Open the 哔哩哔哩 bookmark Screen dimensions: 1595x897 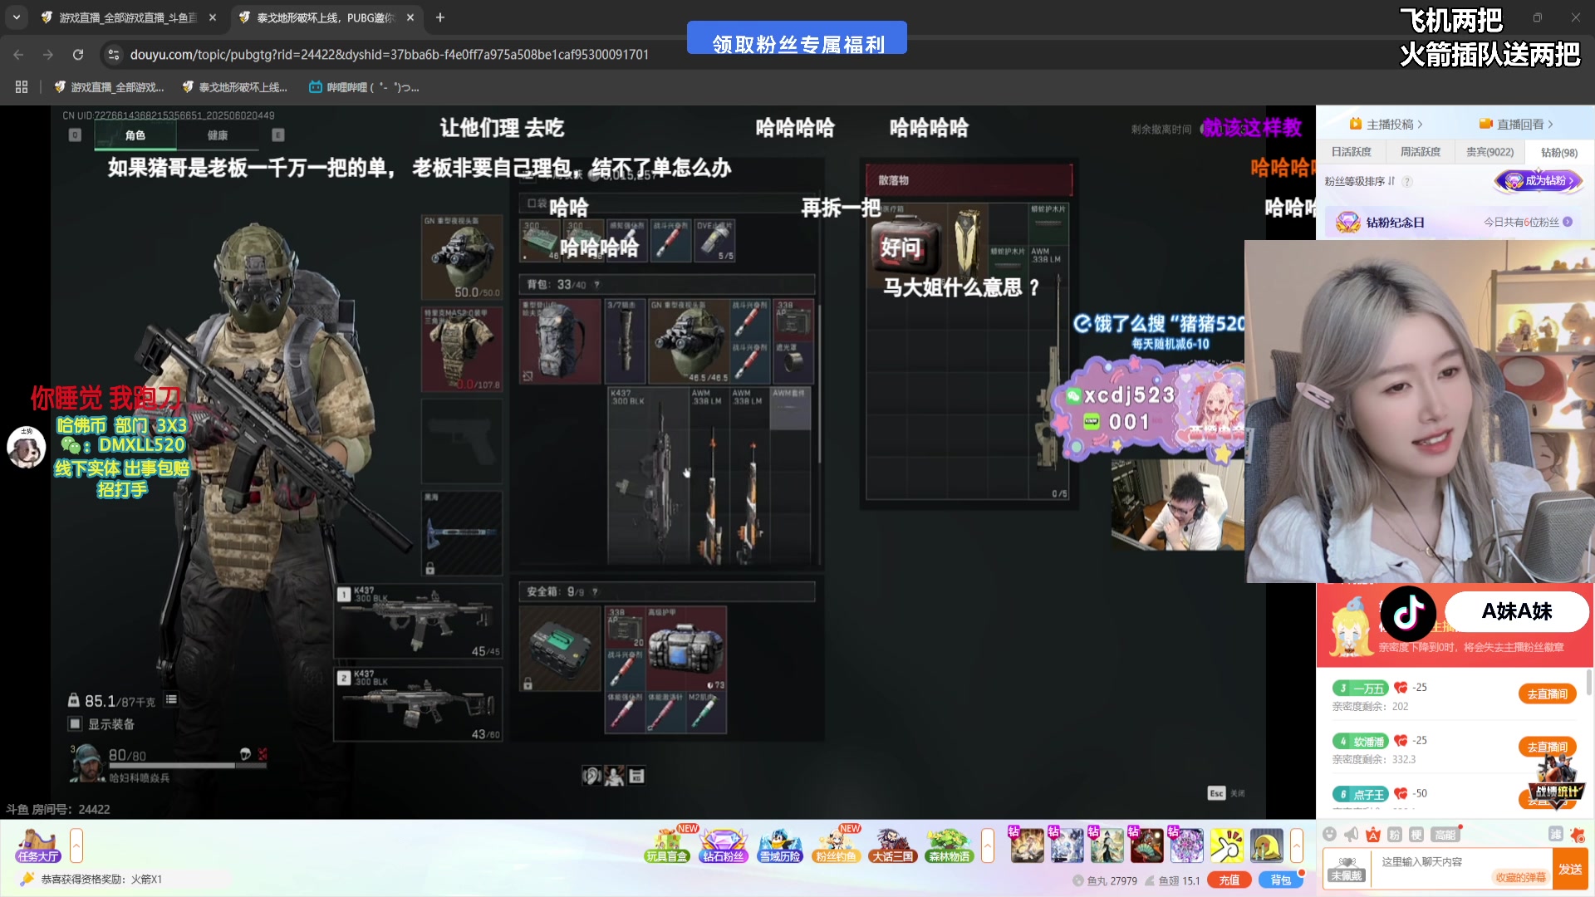point(364,87)
